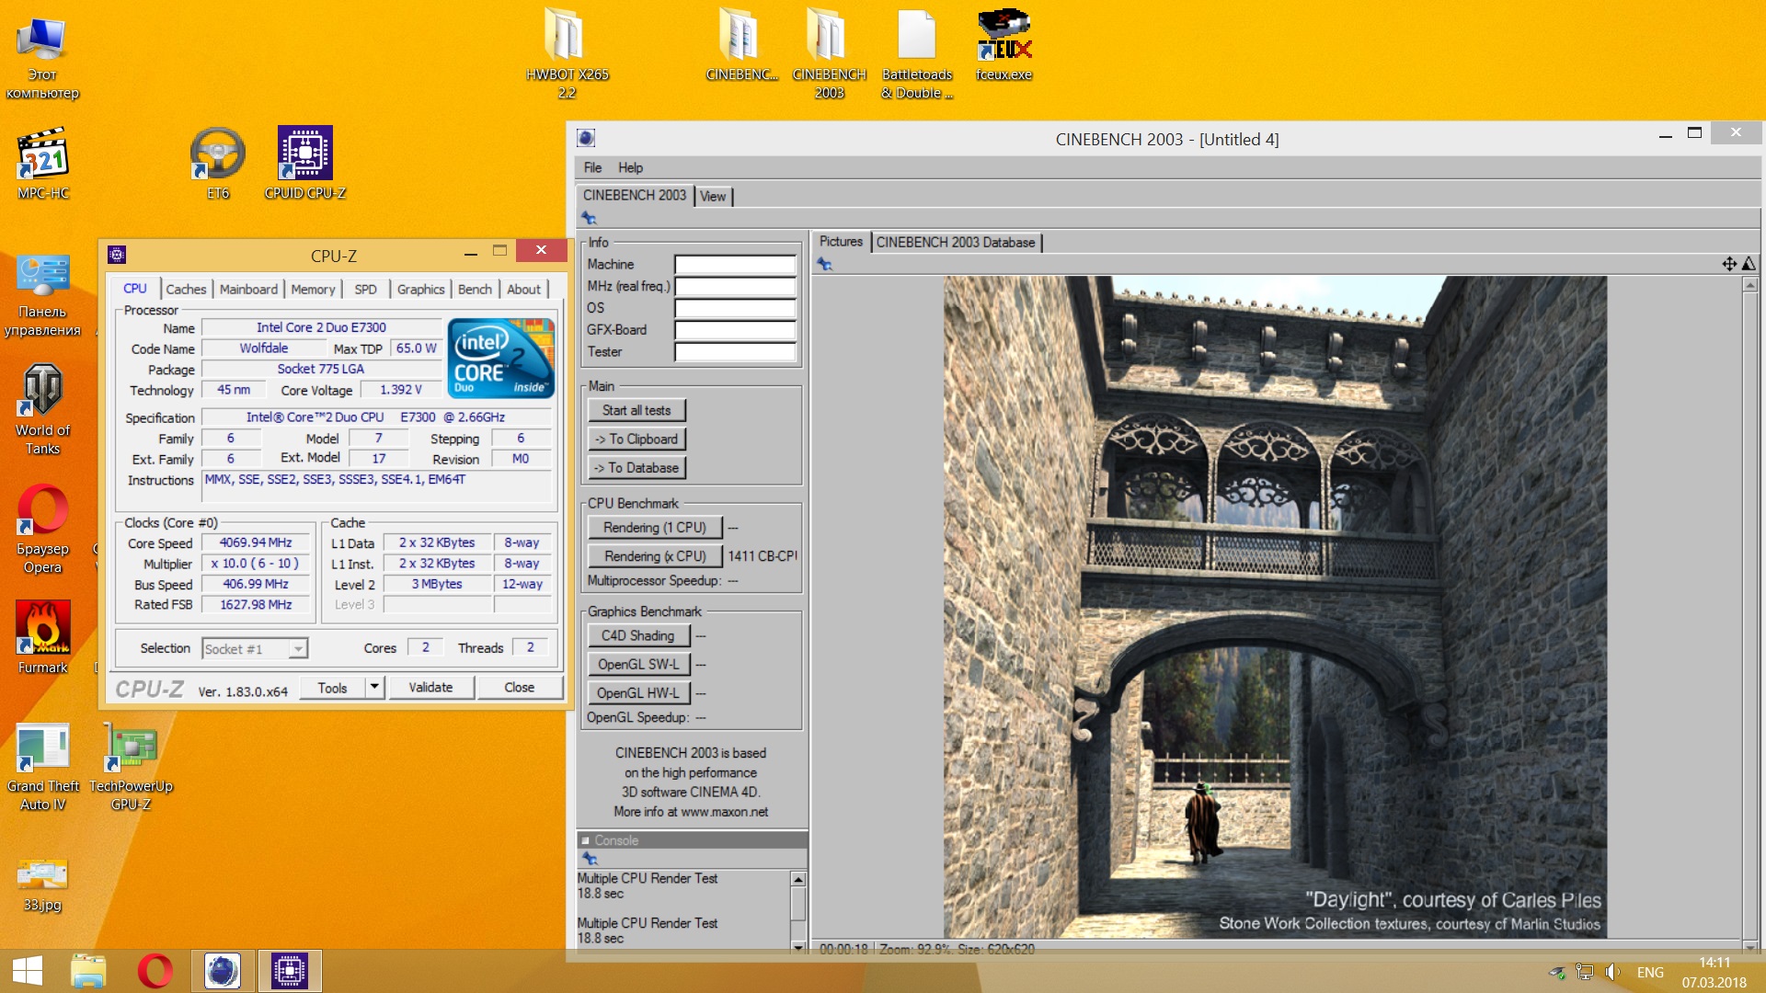Click the network tray icon

pyautogui.click(x=1585, y=972)
